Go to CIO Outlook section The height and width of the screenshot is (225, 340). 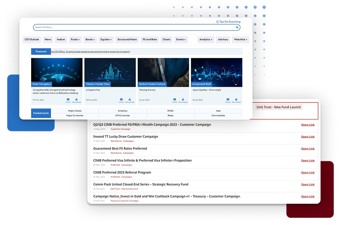tap(32, 40)
